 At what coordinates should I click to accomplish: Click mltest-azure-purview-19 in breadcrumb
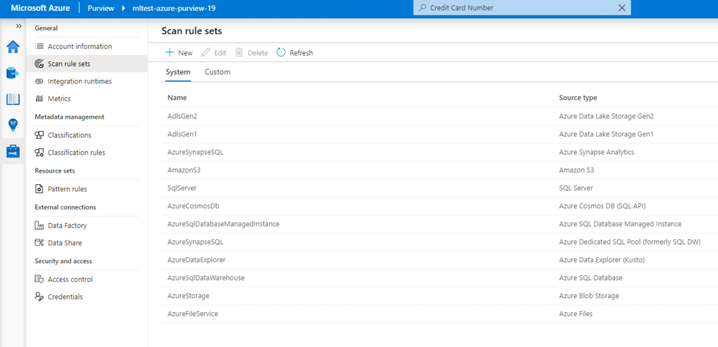(173, 8)
